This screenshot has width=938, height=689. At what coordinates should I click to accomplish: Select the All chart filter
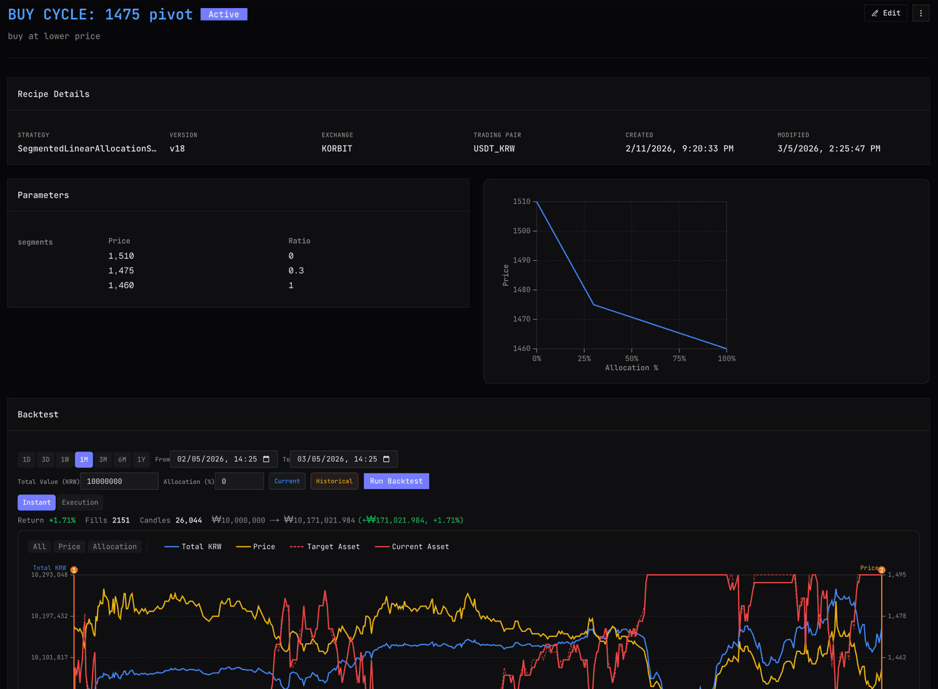(x=39, y=546)
